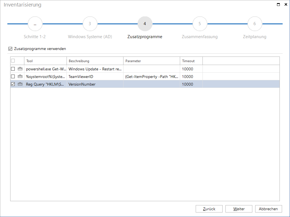Sort by the Tool column header
The height and width of the screenshot is (217, 290).
click(x=46, y=61)
